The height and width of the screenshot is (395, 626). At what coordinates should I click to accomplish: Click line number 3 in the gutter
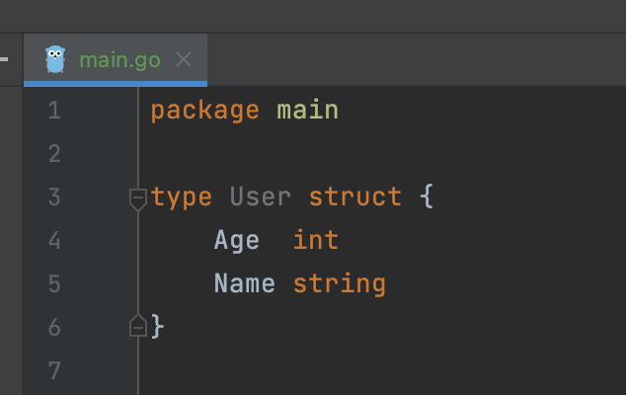(x=53, y=197)
